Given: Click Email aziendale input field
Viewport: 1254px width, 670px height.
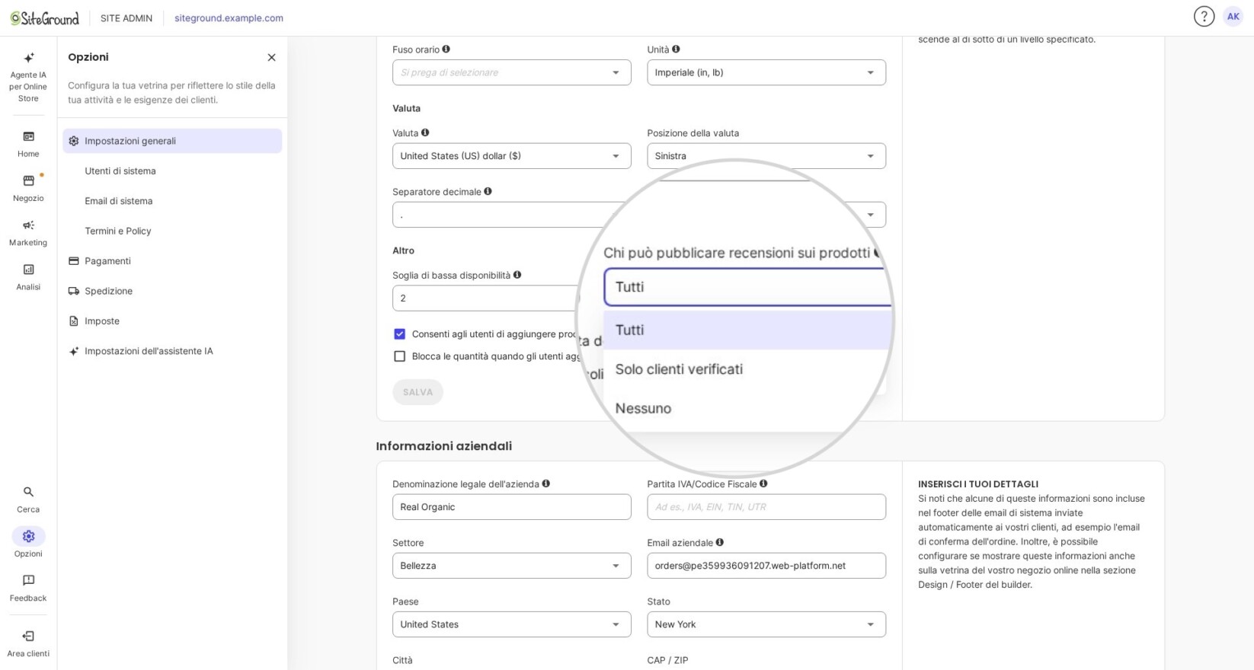Looking at the screenshot, I should (x=766, y=566).
